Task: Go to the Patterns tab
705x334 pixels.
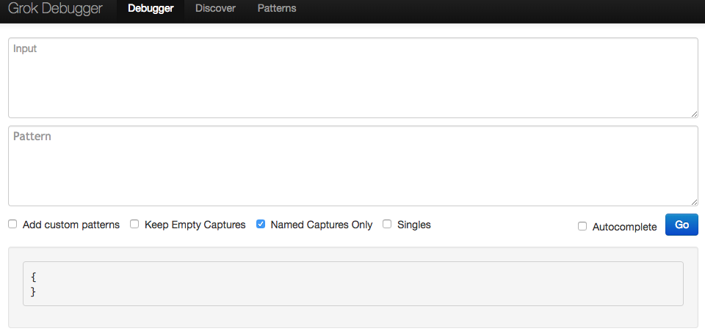Action: pyautogui.click(x=277, y=9)
